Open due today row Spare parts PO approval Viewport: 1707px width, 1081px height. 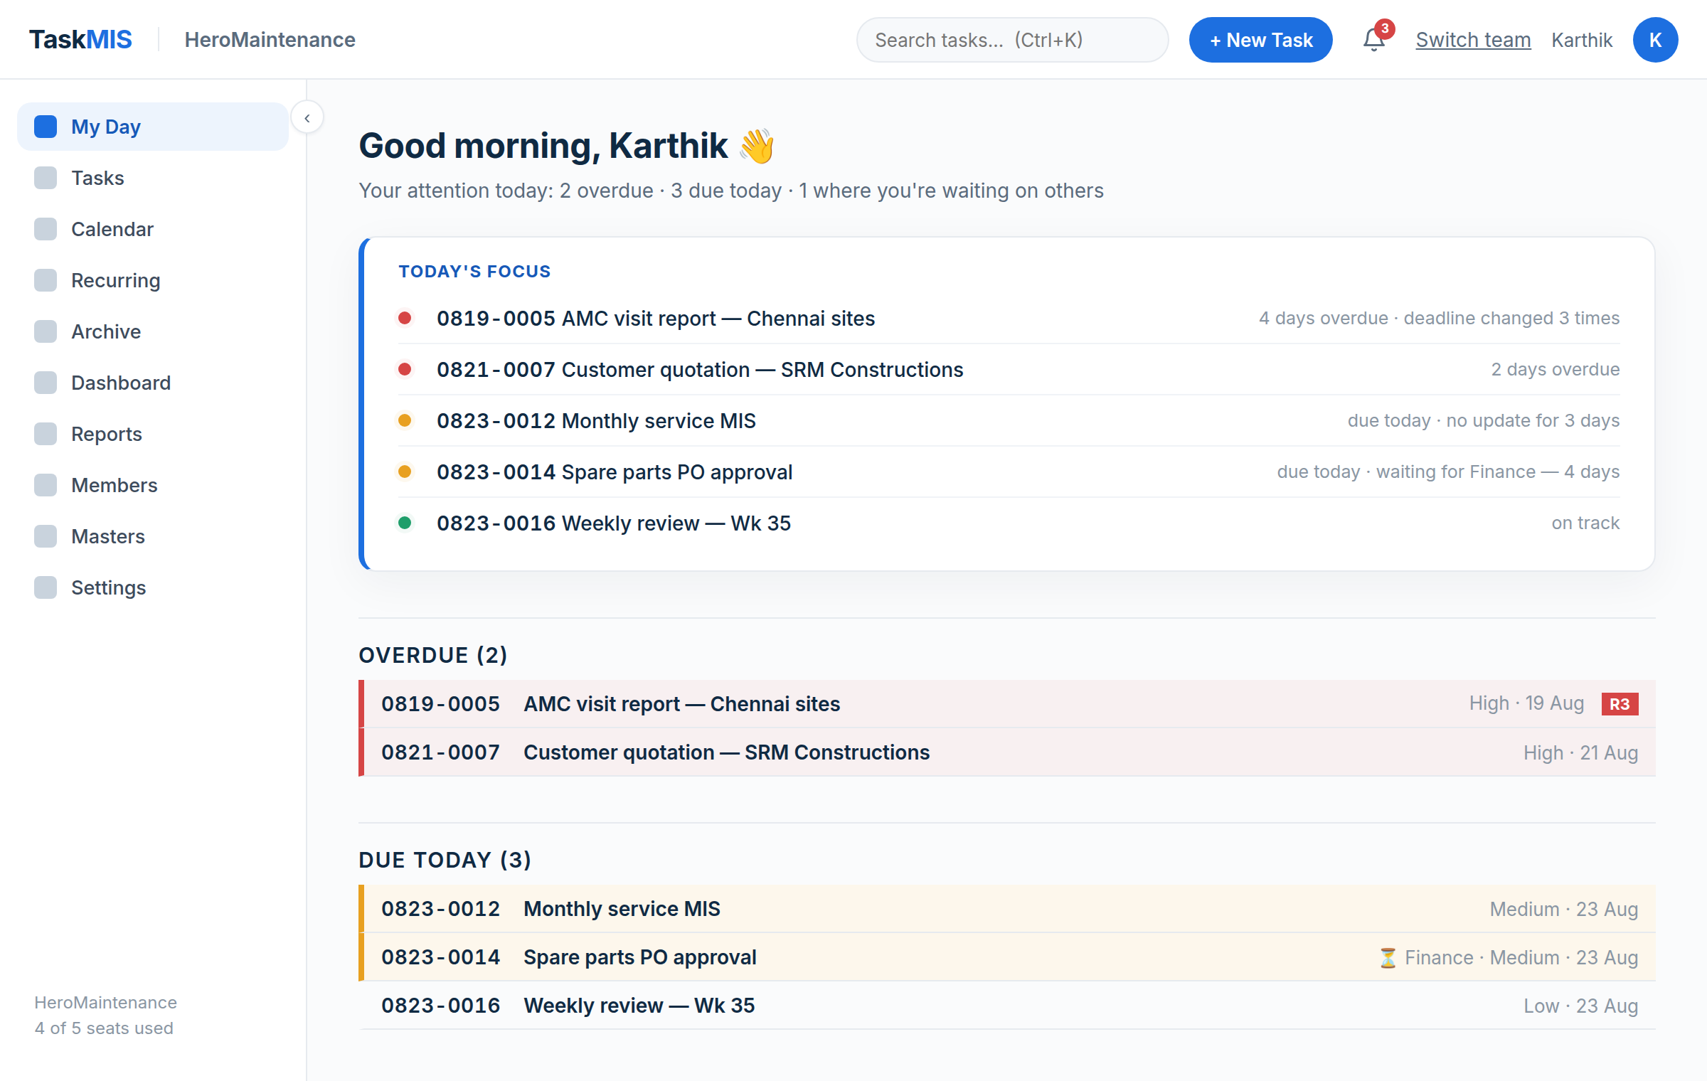pyautogui.click(x=1007, y=957)
